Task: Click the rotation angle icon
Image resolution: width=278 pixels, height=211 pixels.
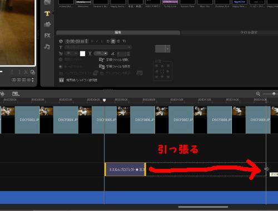Action: tap(113, 53)
